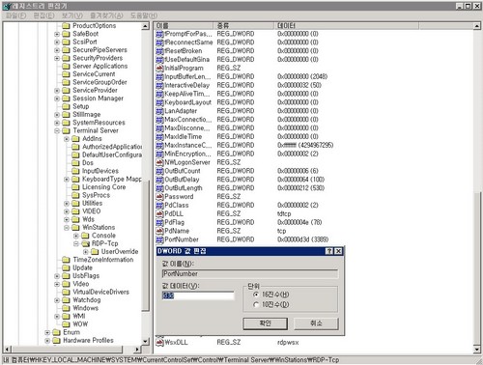The height and width of the screenshot is (365, 483).
Task: Expand the KeyboardType Mapping tree node
Action: [x=67, y=180]
